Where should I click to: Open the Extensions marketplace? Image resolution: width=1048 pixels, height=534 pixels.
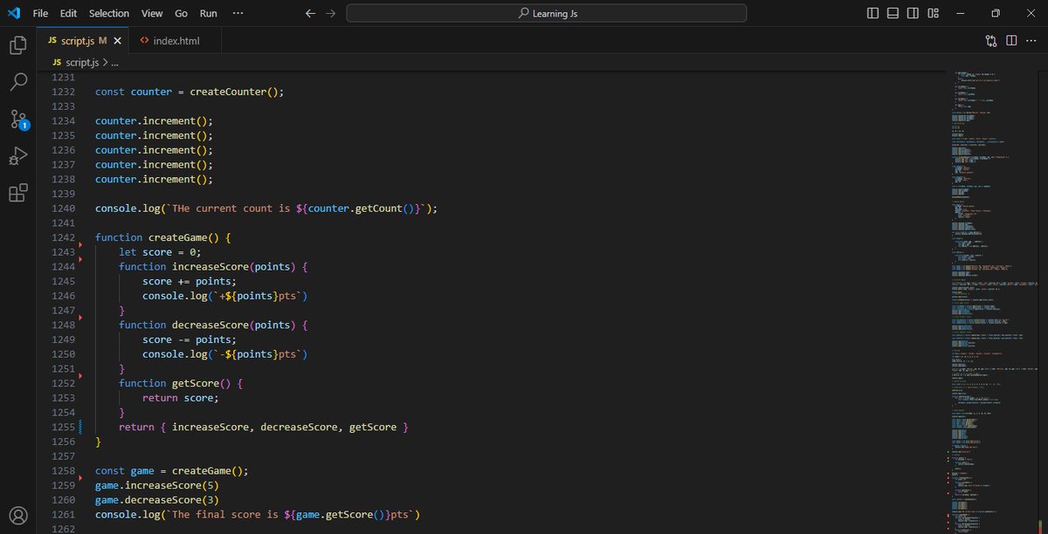pyautogui.click(x=18, y=193)
